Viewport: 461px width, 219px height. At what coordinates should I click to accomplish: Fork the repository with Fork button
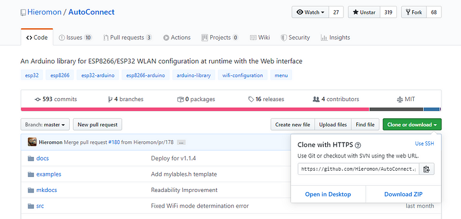[x=414, y=12]
